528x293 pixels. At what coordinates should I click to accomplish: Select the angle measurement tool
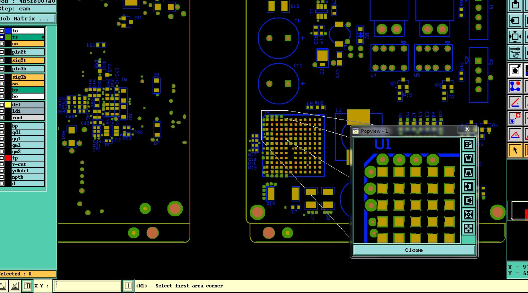coord(515,102)
